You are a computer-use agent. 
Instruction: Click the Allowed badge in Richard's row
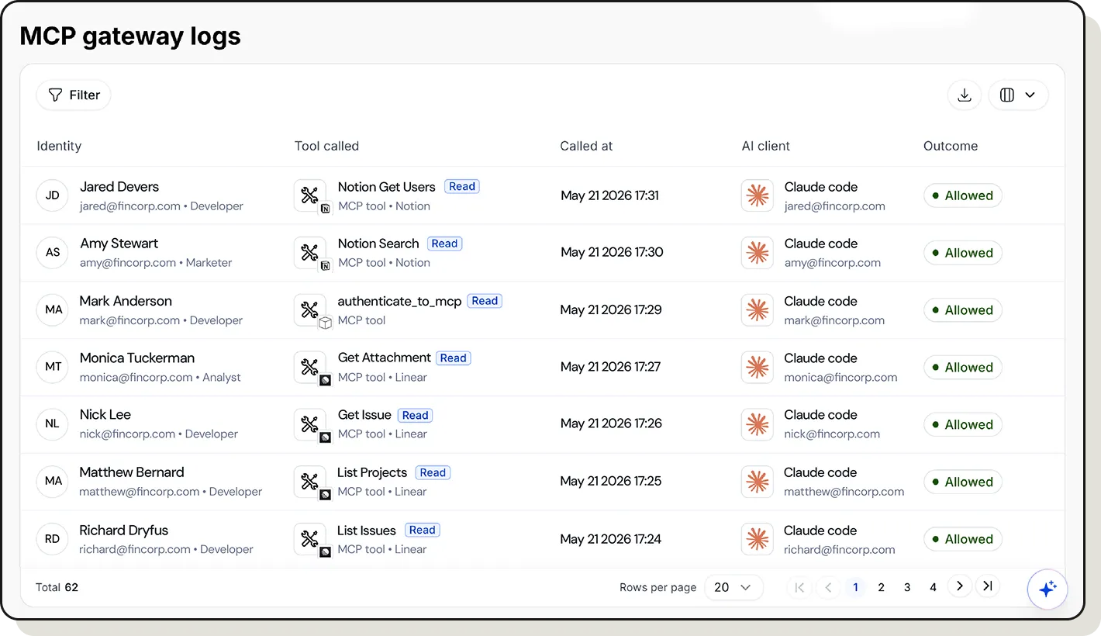pyautogui.click(x=963, y=538)
